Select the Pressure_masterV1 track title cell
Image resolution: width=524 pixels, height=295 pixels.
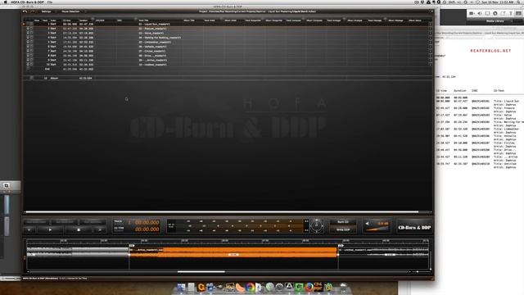point(153,29)
